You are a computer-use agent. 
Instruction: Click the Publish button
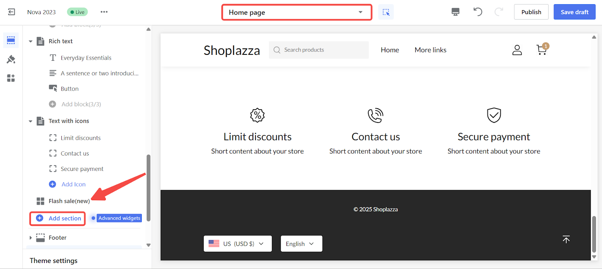click(x=531, y=12)
